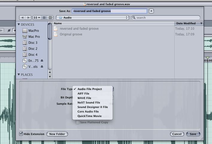Click the 'Original groove' file icon

point(56,34)
